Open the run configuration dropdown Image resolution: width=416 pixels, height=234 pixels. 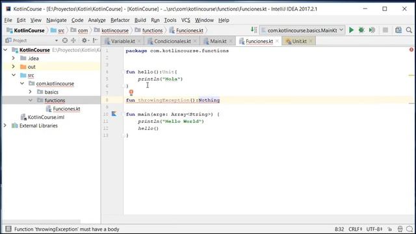[302, 31]
